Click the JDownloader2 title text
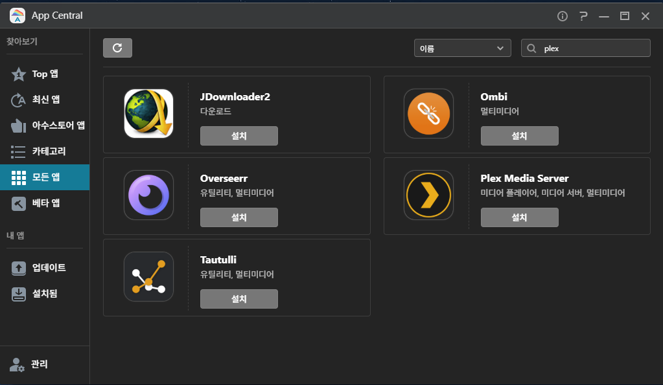This screenshot has width=663, height=385. tap(235, 96)
